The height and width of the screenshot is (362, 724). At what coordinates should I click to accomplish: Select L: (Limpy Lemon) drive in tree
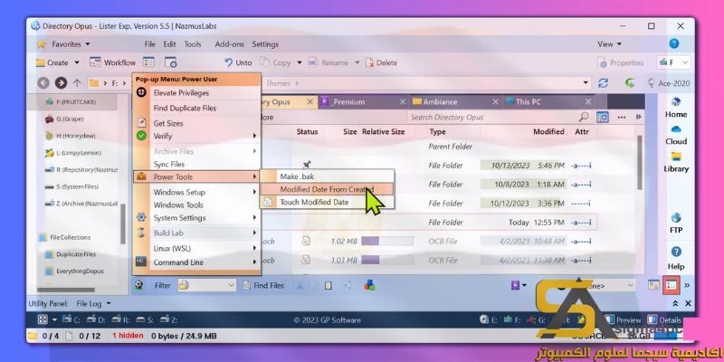pos(79,153)
